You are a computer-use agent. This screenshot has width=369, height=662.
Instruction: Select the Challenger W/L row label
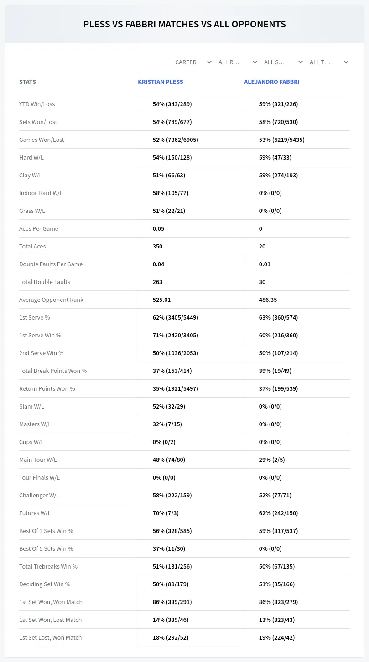[39, 495]
